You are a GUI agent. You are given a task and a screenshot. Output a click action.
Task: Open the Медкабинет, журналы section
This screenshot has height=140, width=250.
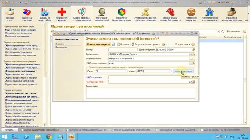point(62,15)
